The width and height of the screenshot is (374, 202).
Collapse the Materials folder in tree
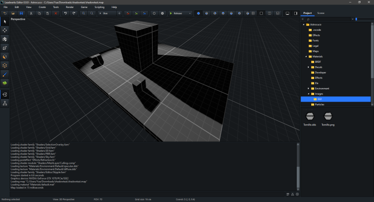coord(307,57)
